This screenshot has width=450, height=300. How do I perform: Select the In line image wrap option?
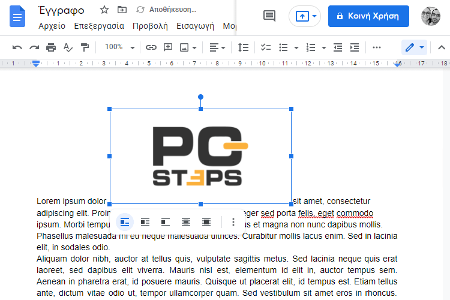point(125,222)
